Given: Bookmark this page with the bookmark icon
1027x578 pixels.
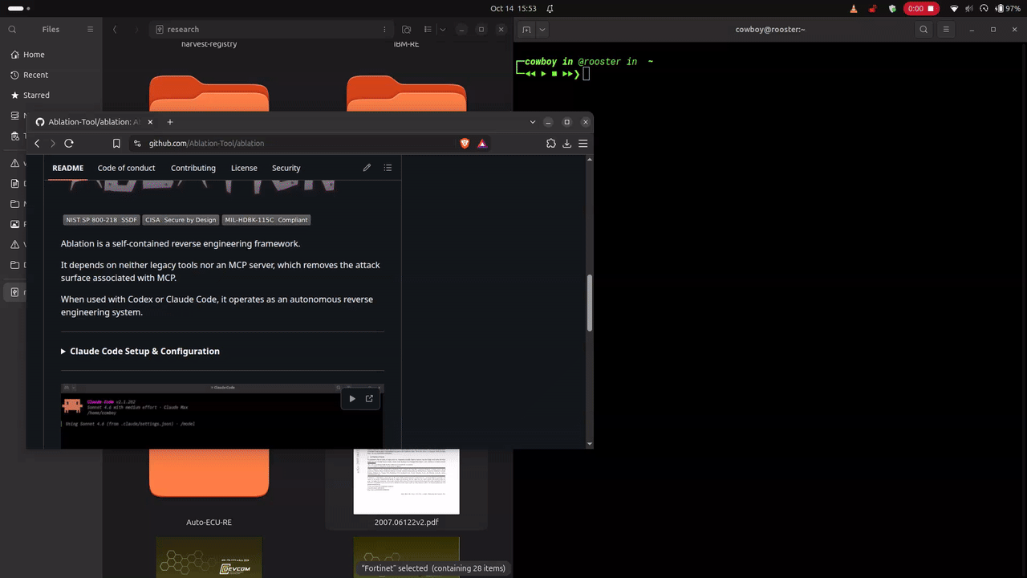Looking at the screenshot, I should (x=116, y=143).
